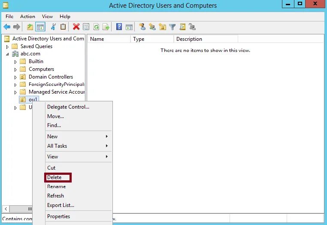The width and height of the screenshot is (327, 225).
Task: Click the Export List toolbar icon
Action: click(x=106, y=27)
